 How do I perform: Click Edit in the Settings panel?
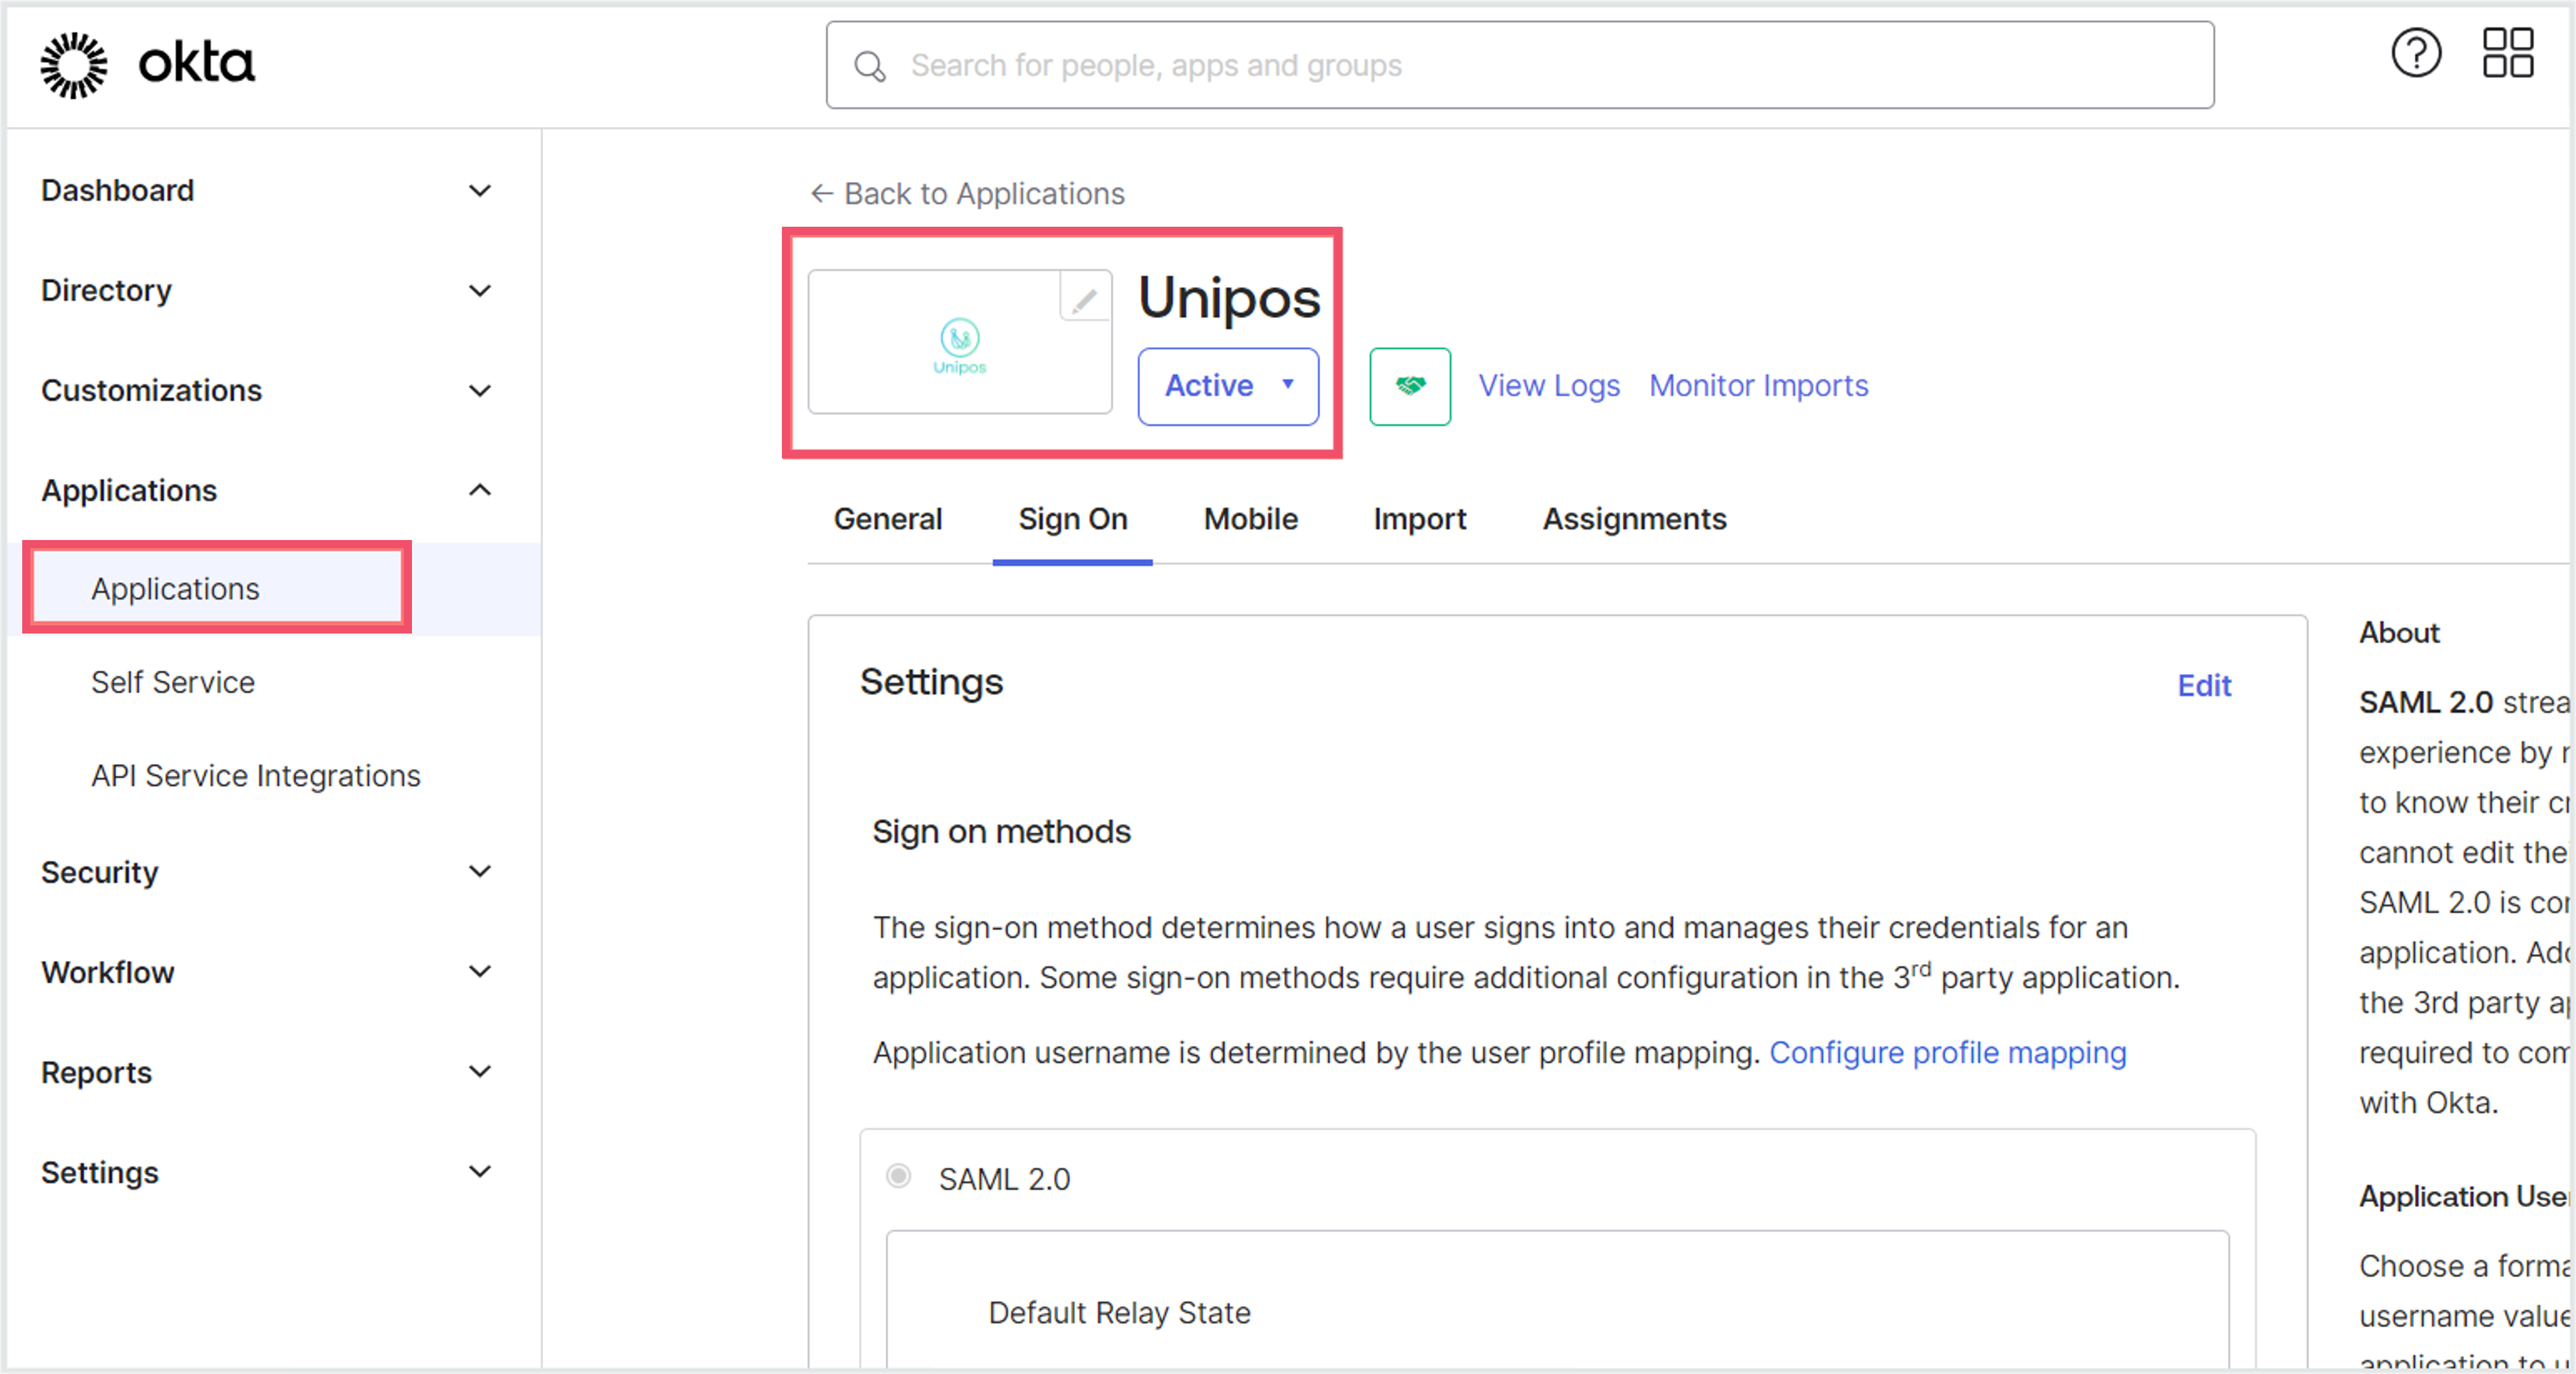click(2204, 686)
